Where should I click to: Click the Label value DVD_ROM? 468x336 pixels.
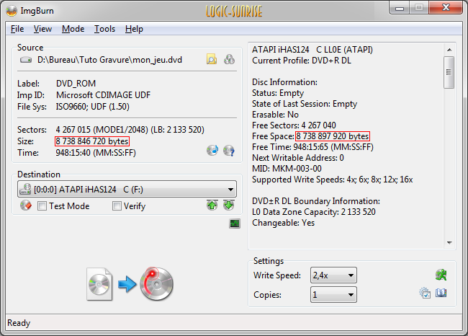pos(76,84)
